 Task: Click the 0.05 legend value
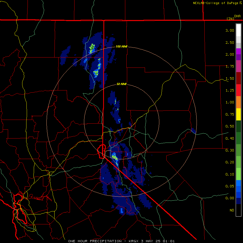tap(230, 186)
